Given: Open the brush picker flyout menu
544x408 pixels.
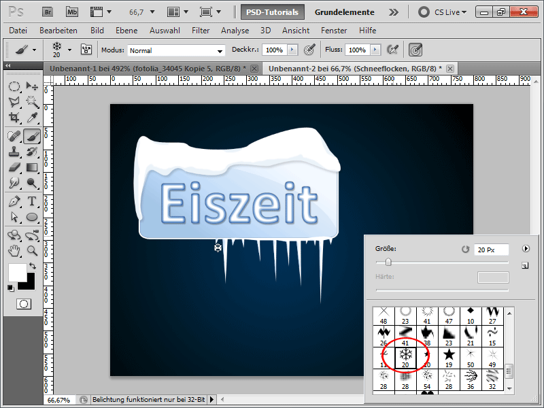Looking at the screenshot, I should [526, 248].
